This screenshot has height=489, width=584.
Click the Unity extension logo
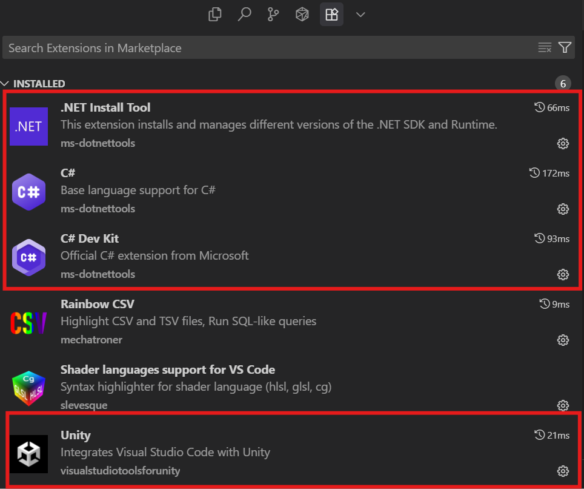(x=28, y=454)
